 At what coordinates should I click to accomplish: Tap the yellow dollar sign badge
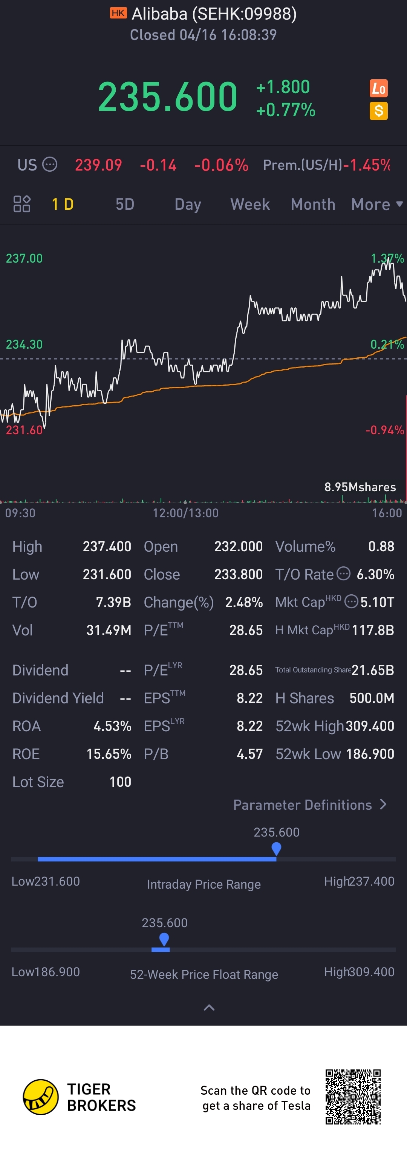(378, 111)
